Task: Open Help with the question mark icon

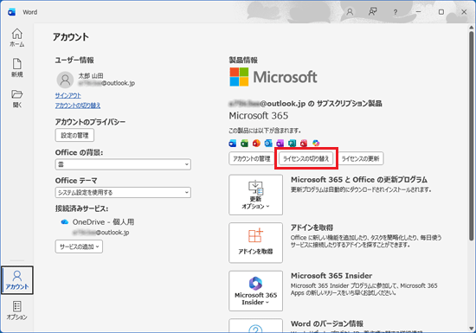Action: click(x=395, y=12)
